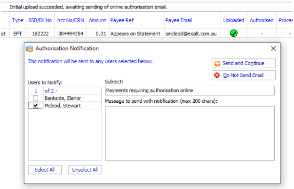Select the smcleod@exalt.com.au email cell

coord(191,34)
